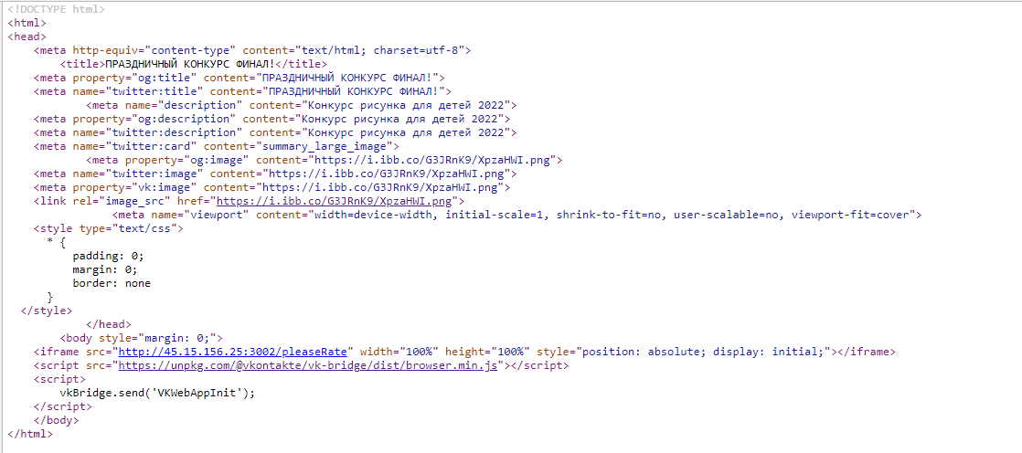Click the iframe width="100%" attribute

click(x=399, y=353)
